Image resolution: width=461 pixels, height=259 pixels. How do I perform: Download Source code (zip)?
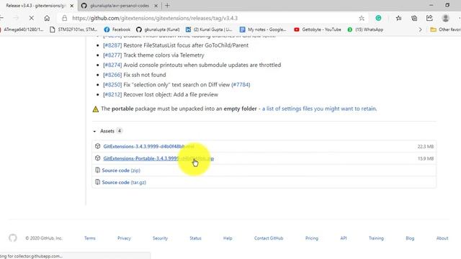tap(121, 171)
